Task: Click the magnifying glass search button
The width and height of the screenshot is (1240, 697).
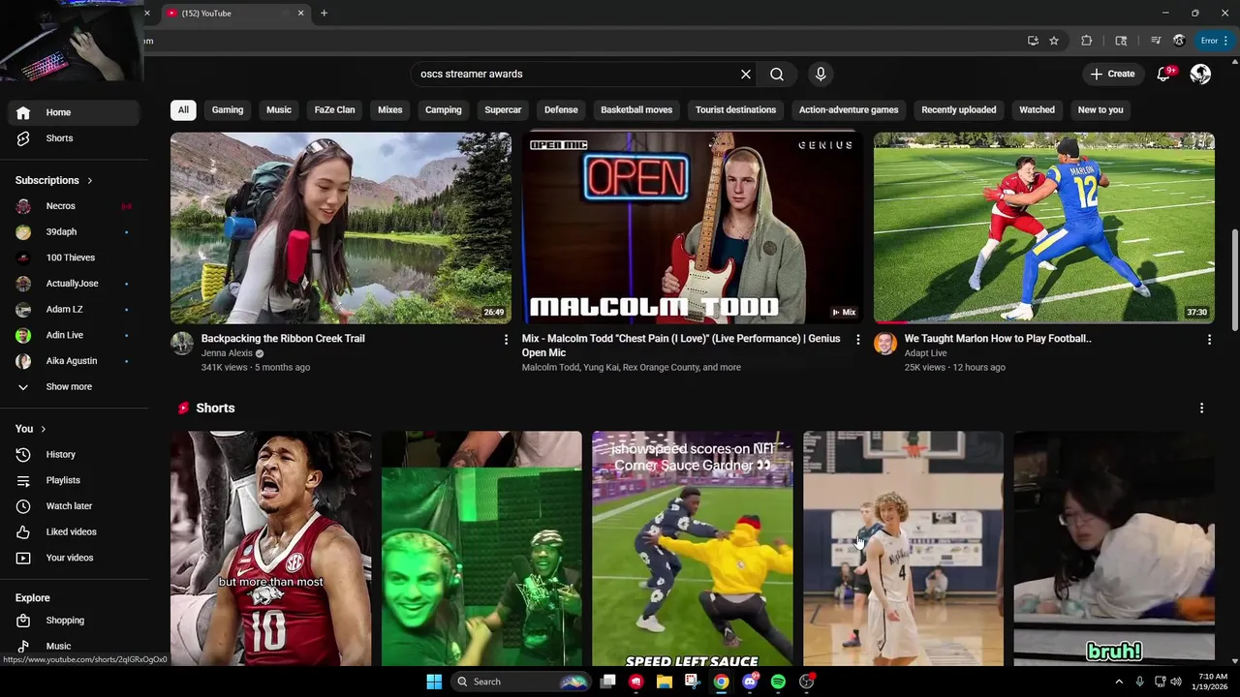Action: [x=777, y=75]
